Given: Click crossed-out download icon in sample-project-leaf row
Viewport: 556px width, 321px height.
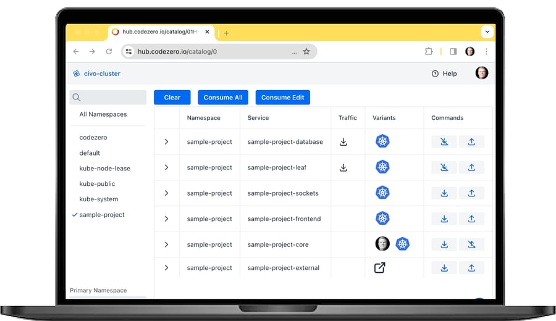Looking at the screenshot, I should (x=444, y=167).
